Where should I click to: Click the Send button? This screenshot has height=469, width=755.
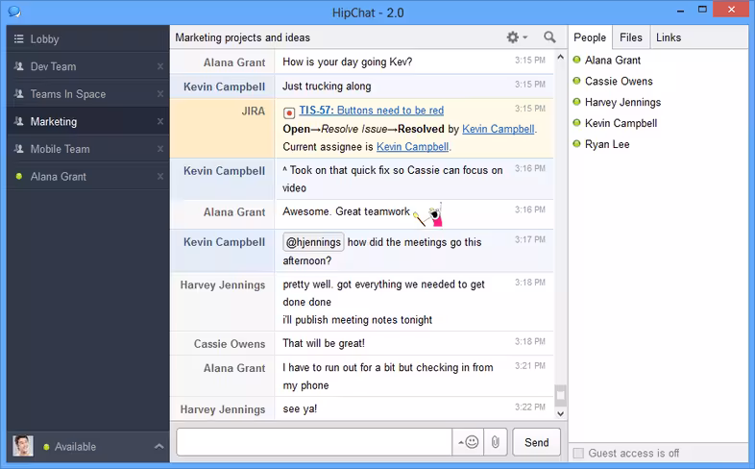click(536, 442)
